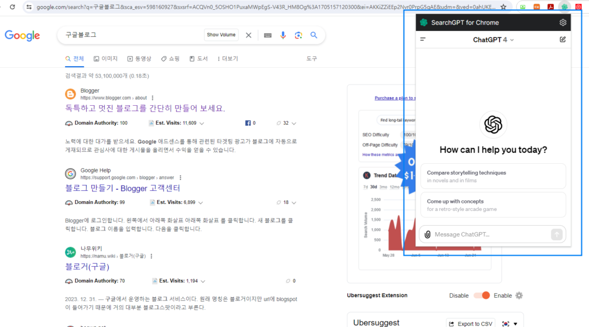Expand the 18 backlinks dropdown arrow
The height and width of the screenshot is (327, 589).
(294, 203)
